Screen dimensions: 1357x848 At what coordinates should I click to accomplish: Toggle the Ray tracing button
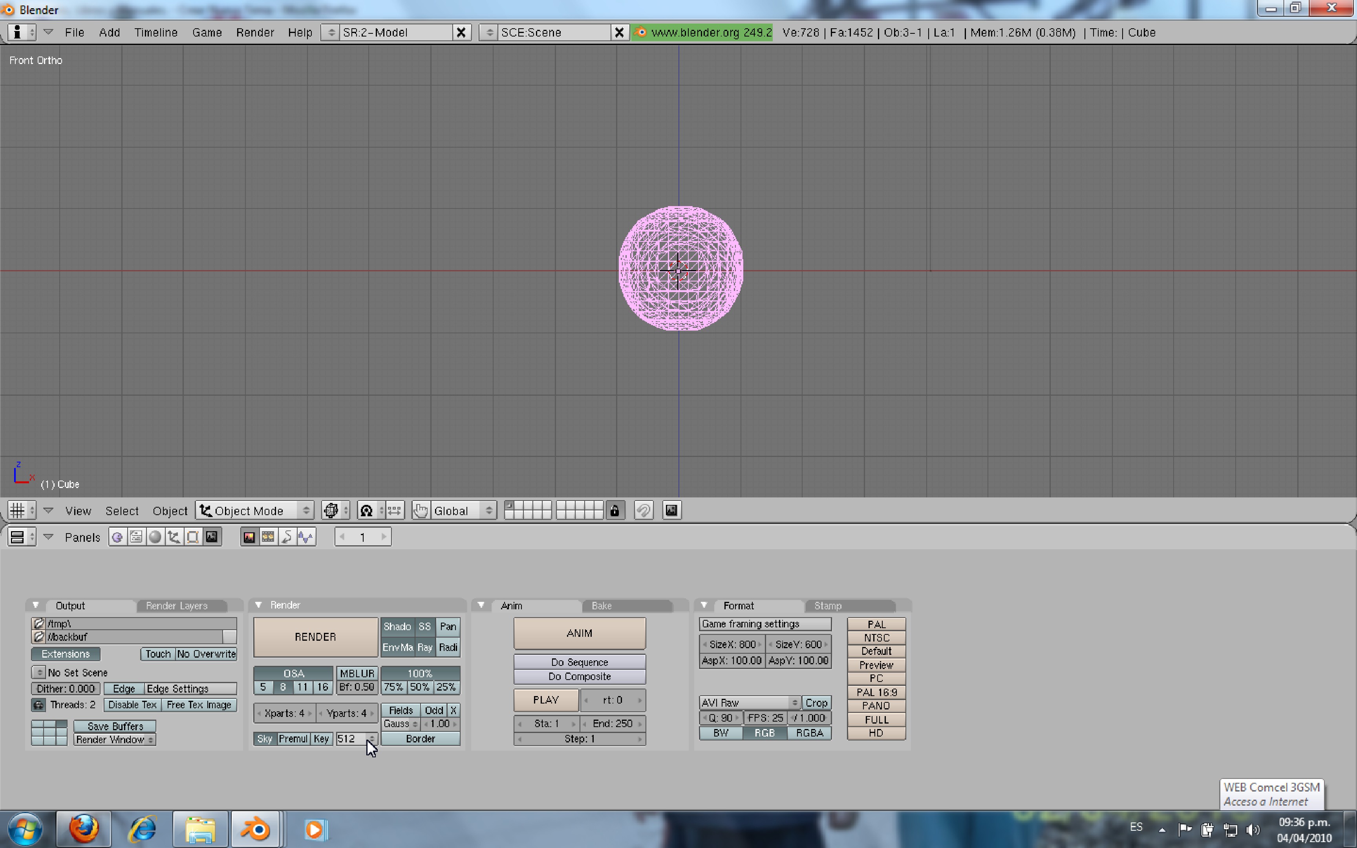tap(424, 647)
